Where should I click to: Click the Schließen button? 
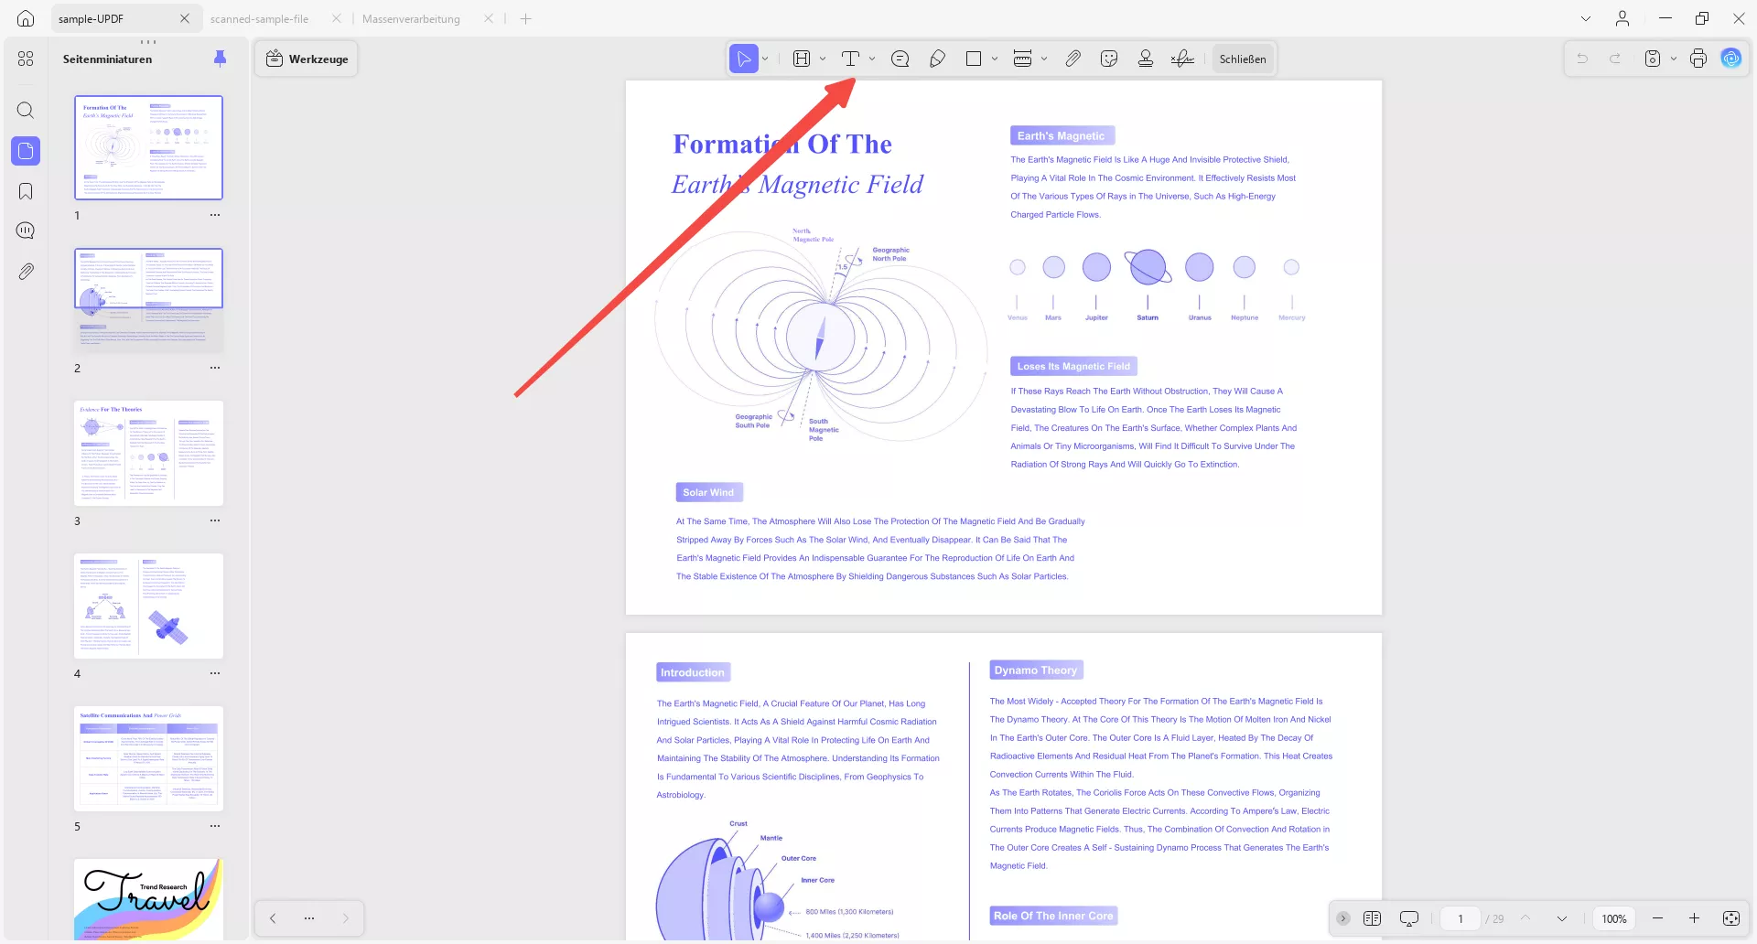tap(1243, 59)
